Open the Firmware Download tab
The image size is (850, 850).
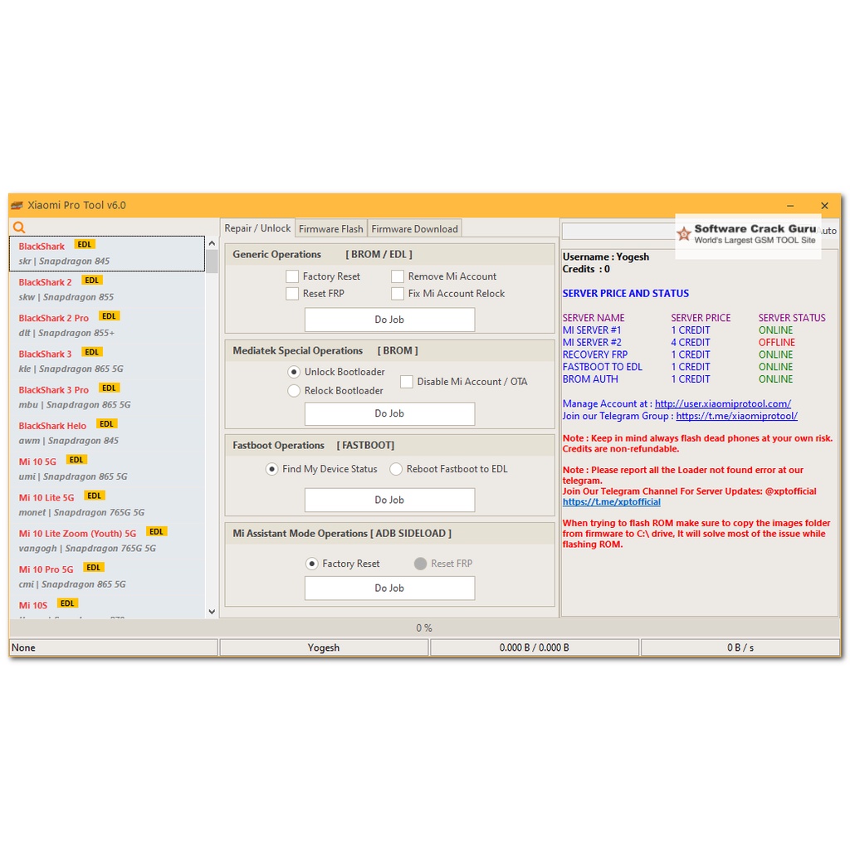414,229
